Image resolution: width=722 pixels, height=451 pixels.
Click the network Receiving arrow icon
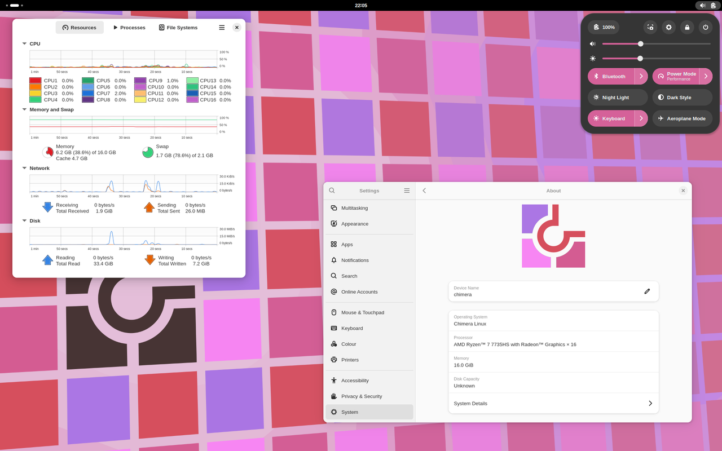pos(48,207)
